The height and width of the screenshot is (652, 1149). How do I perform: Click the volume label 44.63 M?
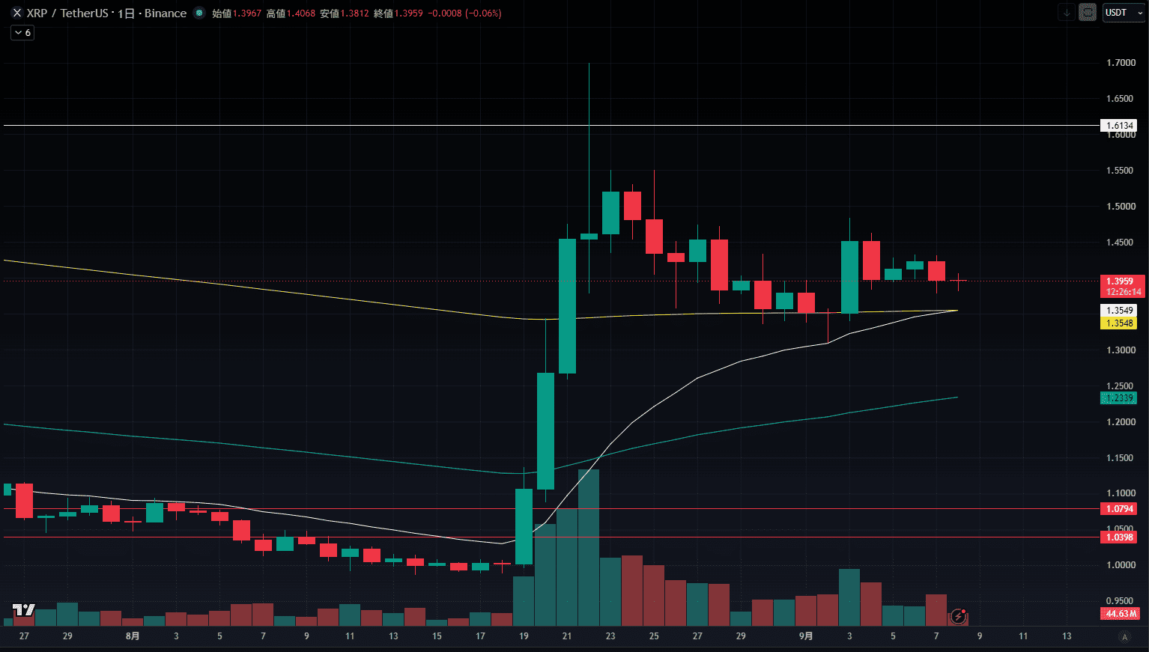point(1121,614)
